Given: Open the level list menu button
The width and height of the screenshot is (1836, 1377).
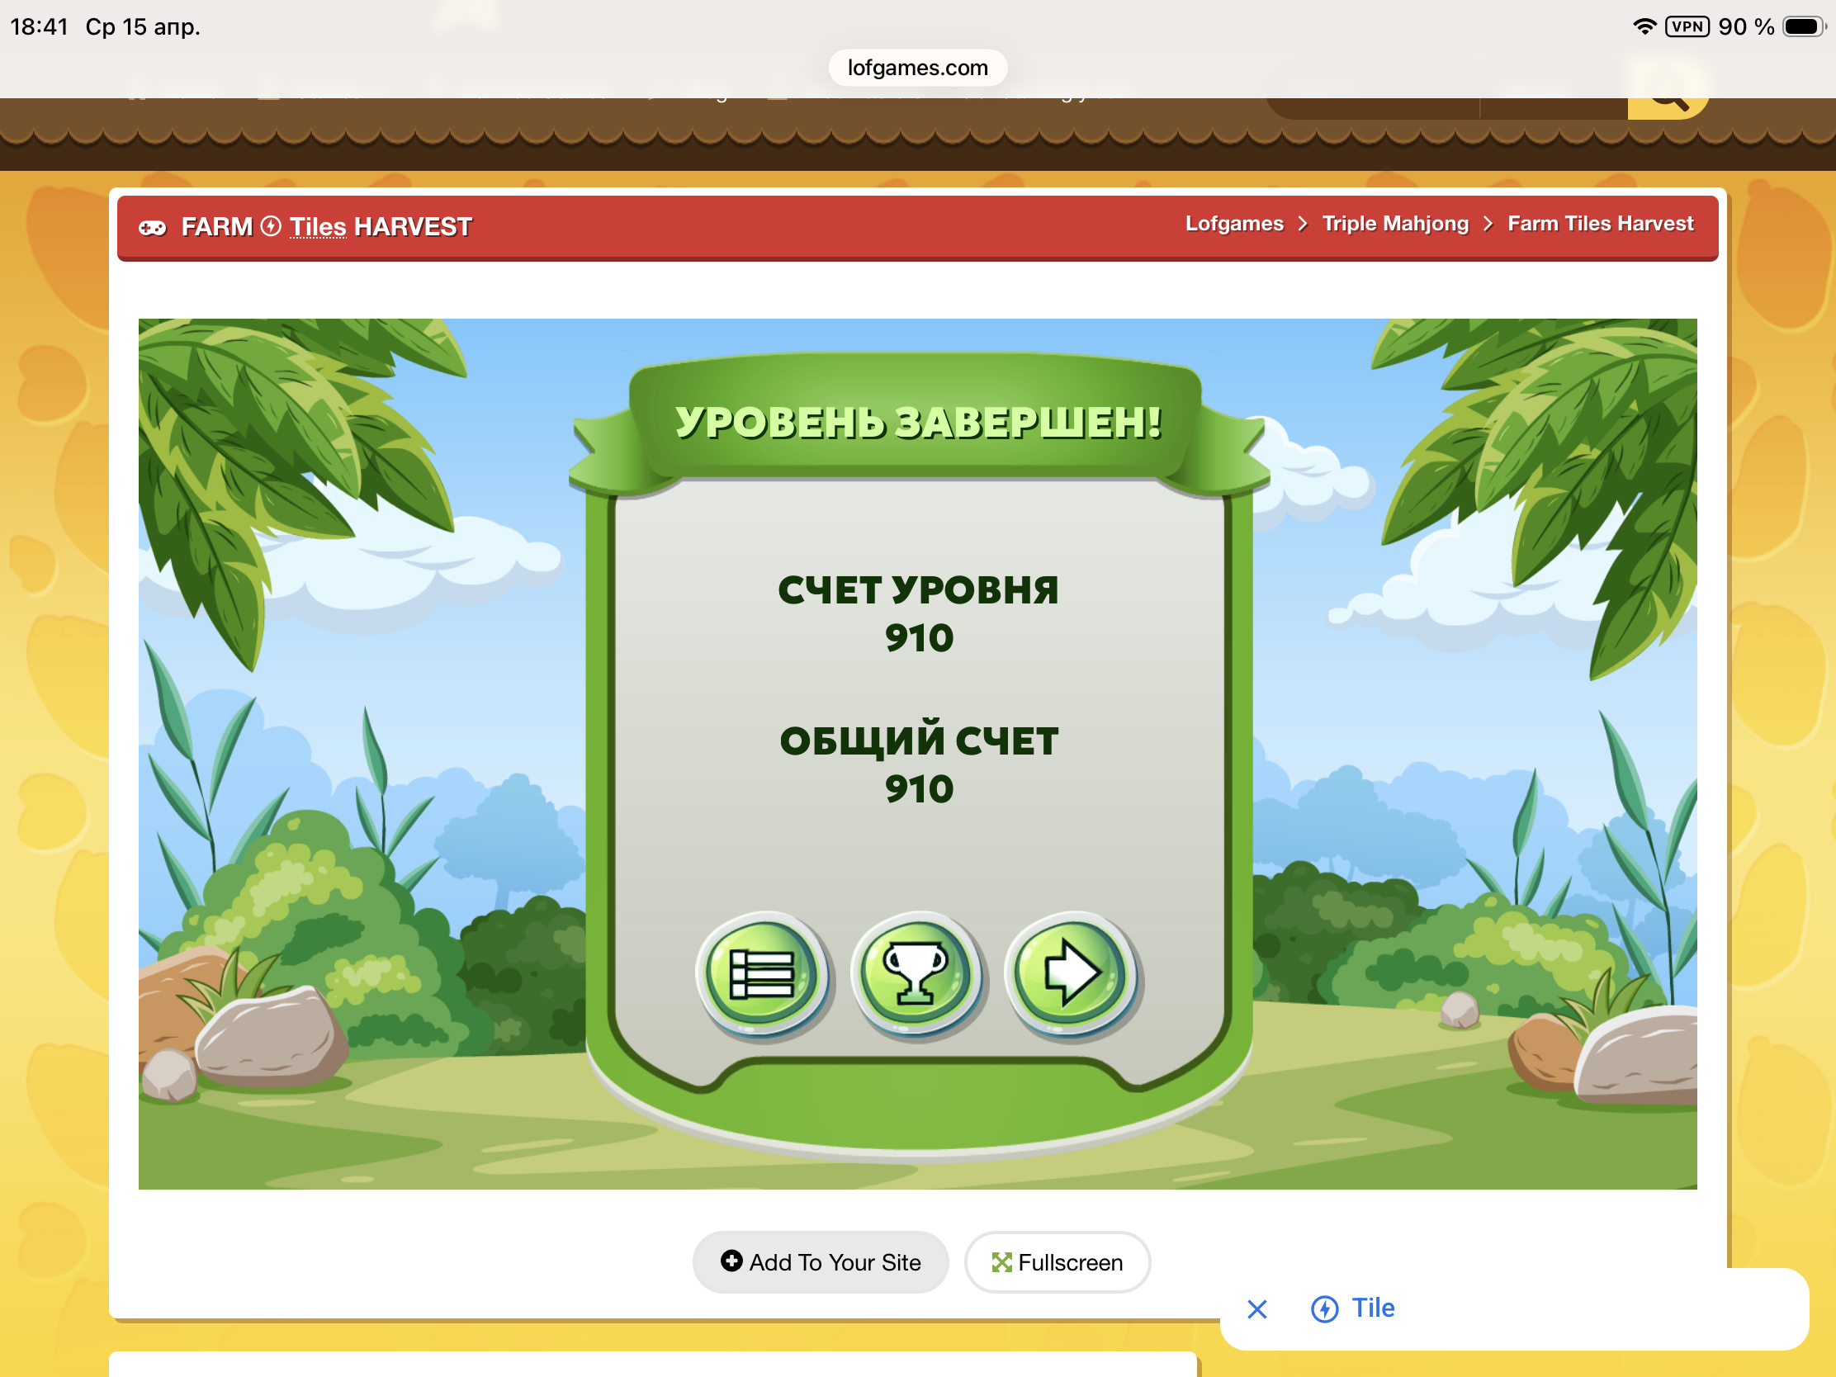Looking at the screenshot, I should coord(761,973).
